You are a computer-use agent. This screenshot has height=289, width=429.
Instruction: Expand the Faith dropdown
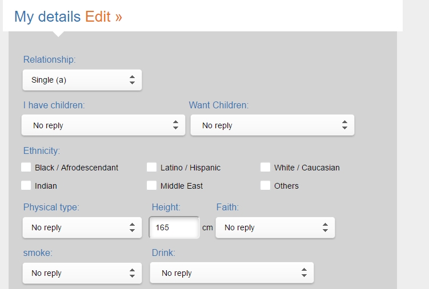(275, 227)
